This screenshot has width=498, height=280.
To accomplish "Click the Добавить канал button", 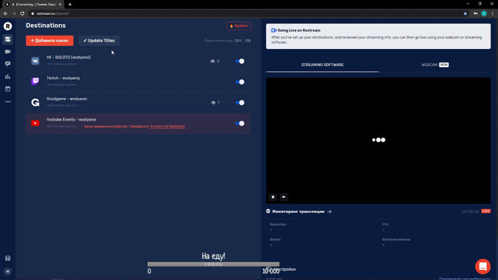I will point(50,40).
